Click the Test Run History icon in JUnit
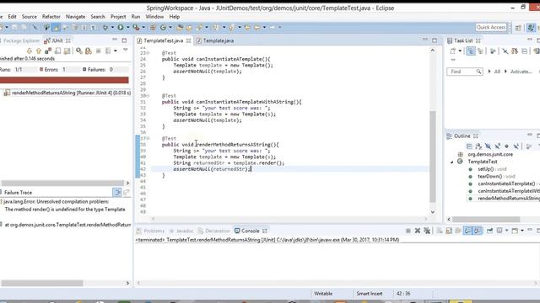Viewport: 540px width, 303px height. (108, 50)
